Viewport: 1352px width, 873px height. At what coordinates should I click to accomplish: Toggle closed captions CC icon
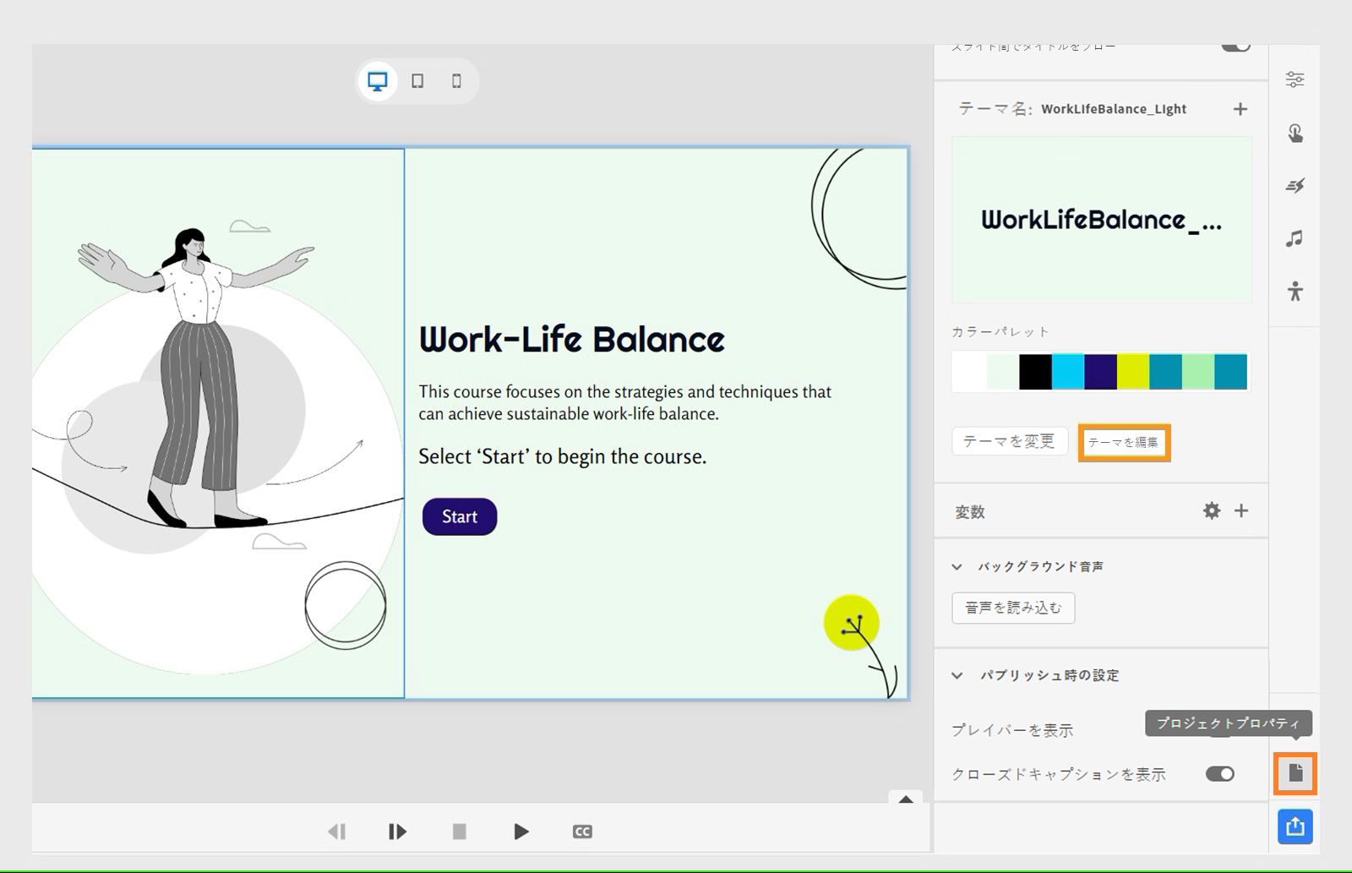pyautogui.click(x=582, y=832)
